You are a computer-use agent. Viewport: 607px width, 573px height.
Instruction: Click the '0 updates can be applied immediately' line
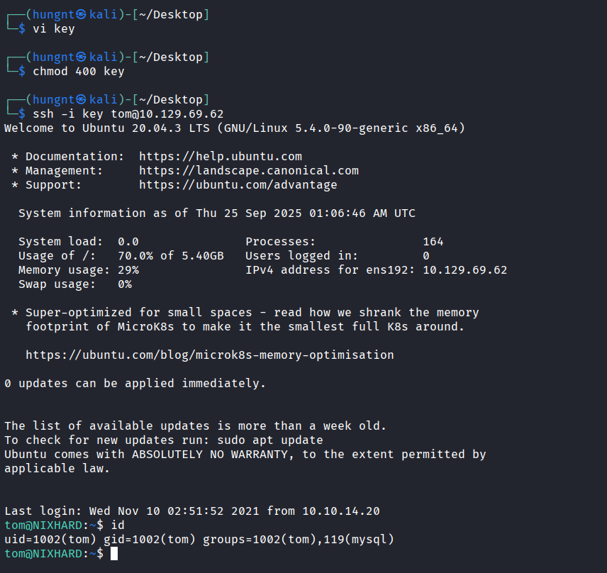pyautogui.click(x=135, y=384)
